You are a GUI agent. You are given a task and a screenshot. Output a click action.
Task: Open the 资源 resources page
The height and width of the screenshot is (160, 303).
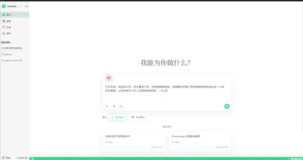pyautogui.click(x=15, y=27)
